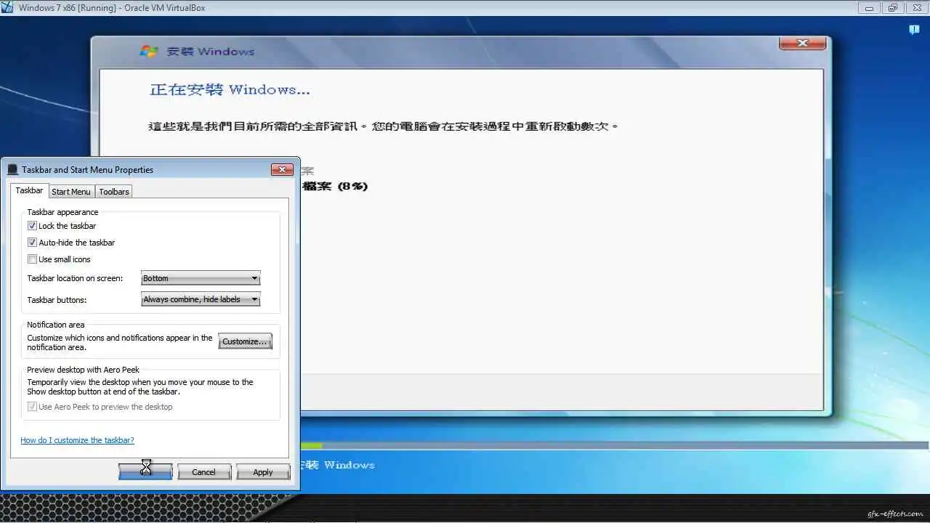
Task: Click the Customize which icons description text
Action: pyautogui.click(x=120, y=342)
